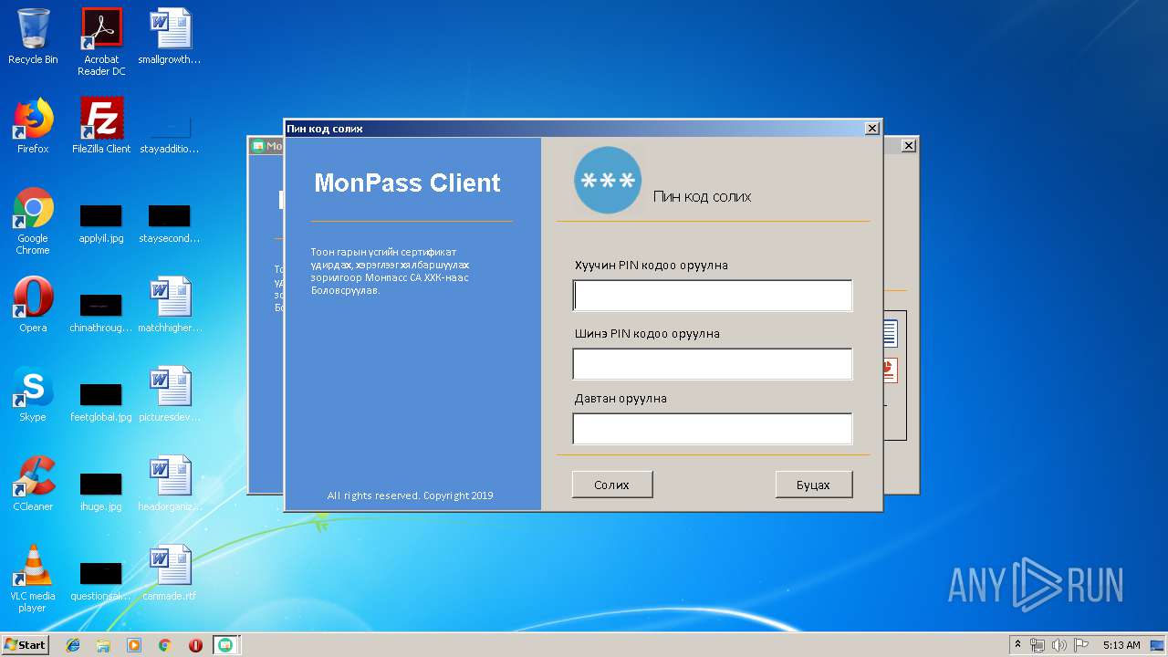Screen dimensions: 1168x657
Task: Select feetglobal.jpg on the desktop
Action: 101,401
